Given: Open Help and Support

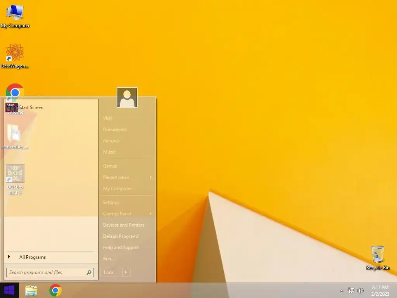Looking at the screenshot, I should point(121,248).
